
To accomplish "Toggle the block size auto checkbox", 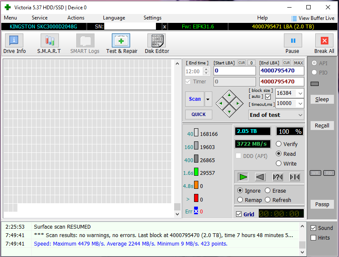I will (268, 97).
